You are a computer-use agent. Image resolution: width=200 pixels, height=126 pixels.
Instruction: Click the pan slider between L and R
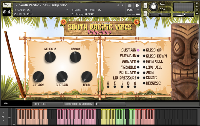coord(160,15)
